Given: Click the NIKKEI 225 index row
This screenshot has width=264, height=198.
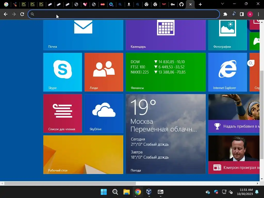Looking at the screenshot, I should tap(158, 72).
